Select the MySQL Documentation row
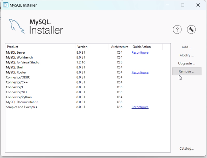 [x=88, y=102]
